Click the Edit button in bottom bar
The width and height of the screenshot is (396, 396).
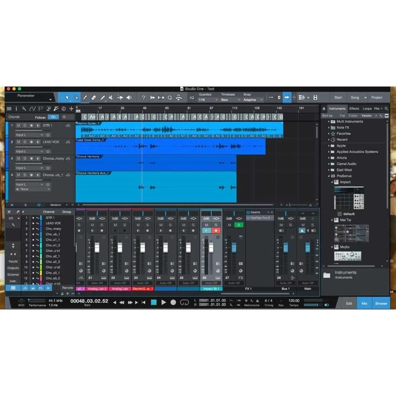348,303
